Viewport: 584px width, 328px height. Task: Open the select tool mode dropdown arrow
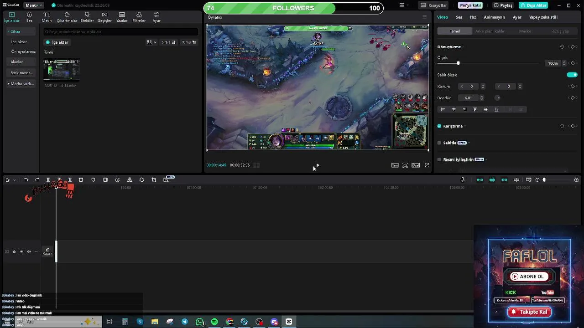(x=14, y=180)
